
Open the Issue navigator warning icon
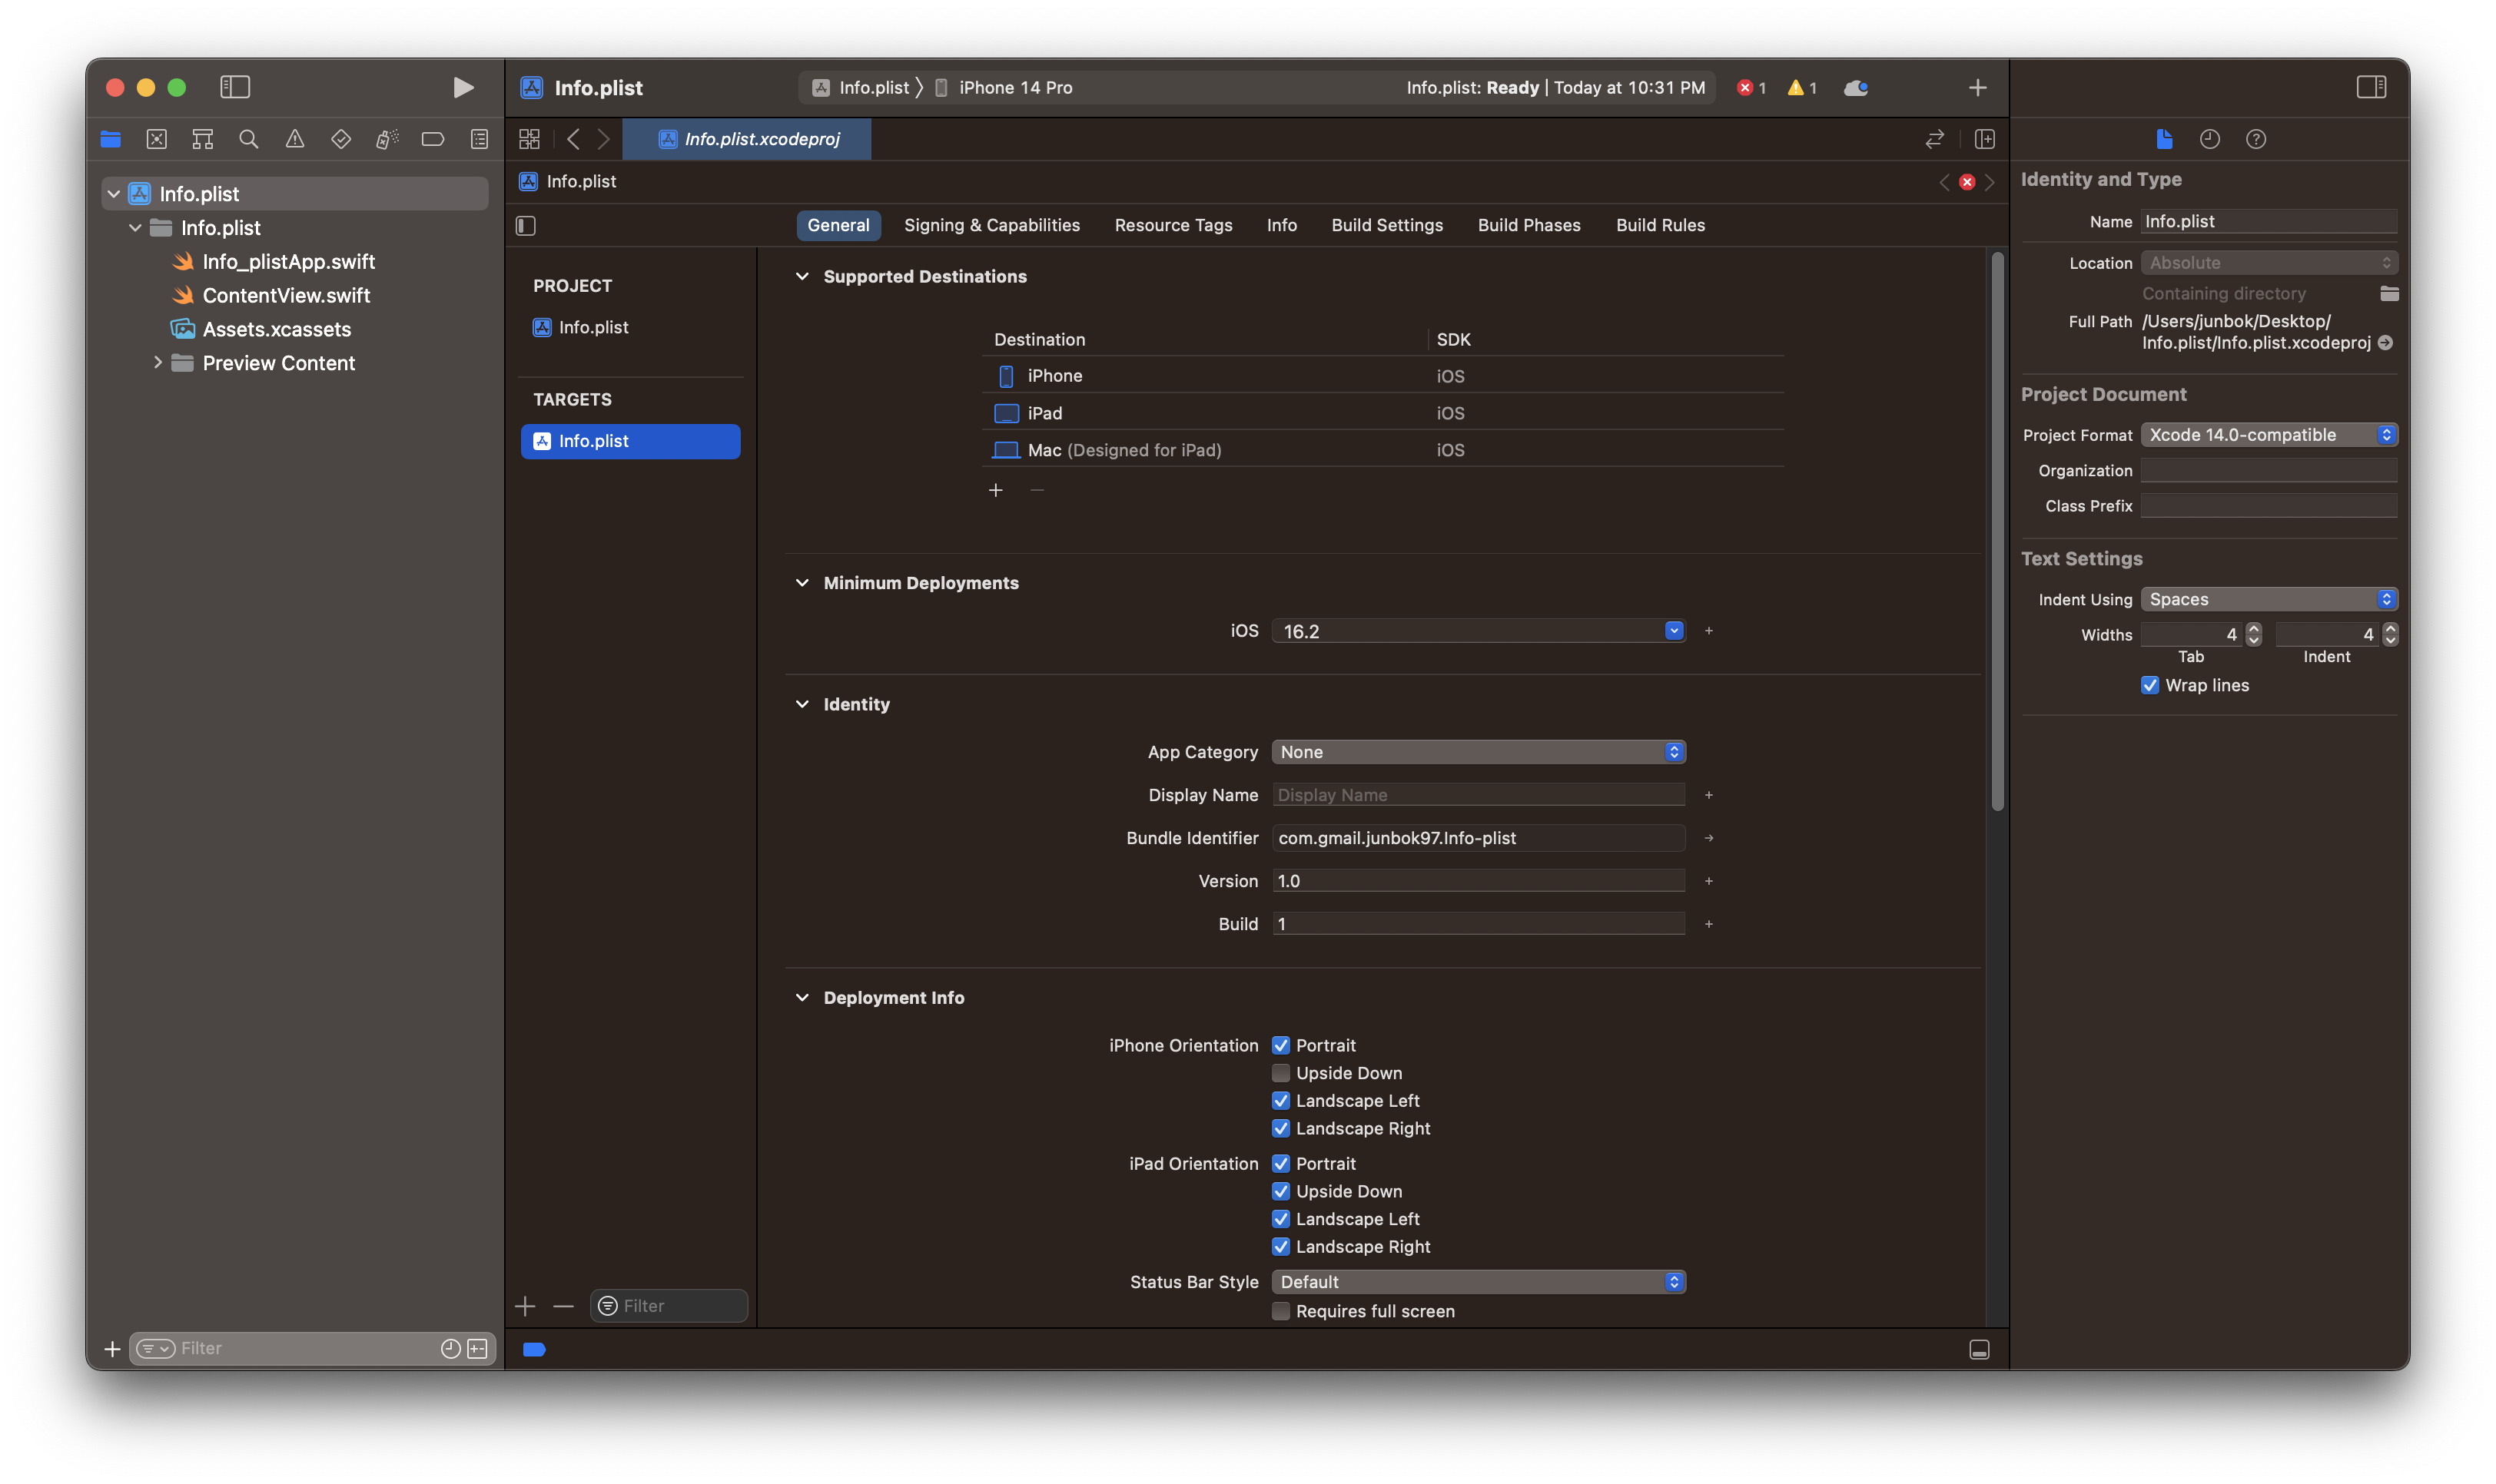(295, 139)
